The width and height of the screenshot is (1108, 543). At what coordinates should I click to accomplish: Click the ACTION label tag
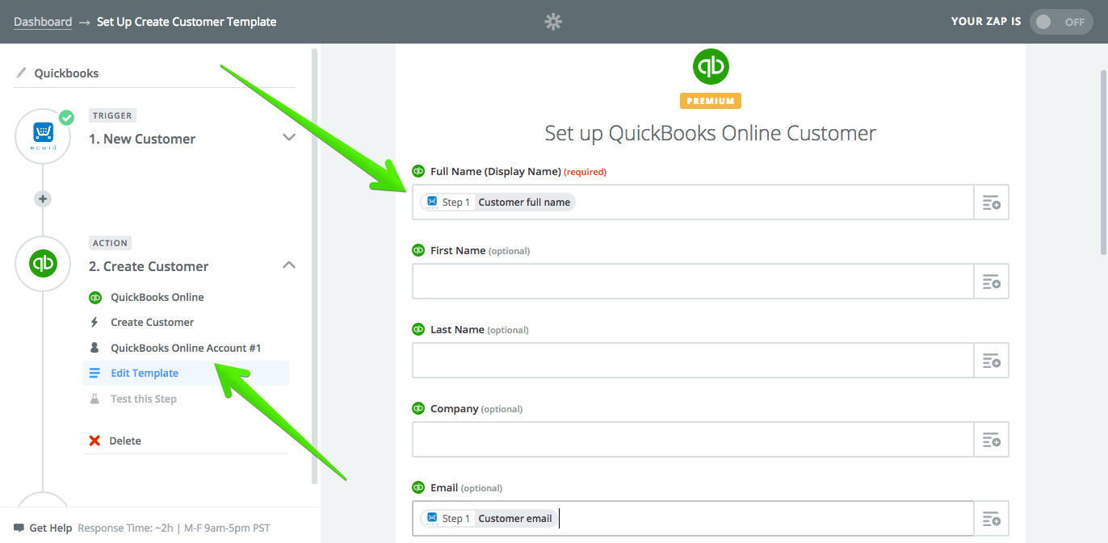[x=110, y=243]
